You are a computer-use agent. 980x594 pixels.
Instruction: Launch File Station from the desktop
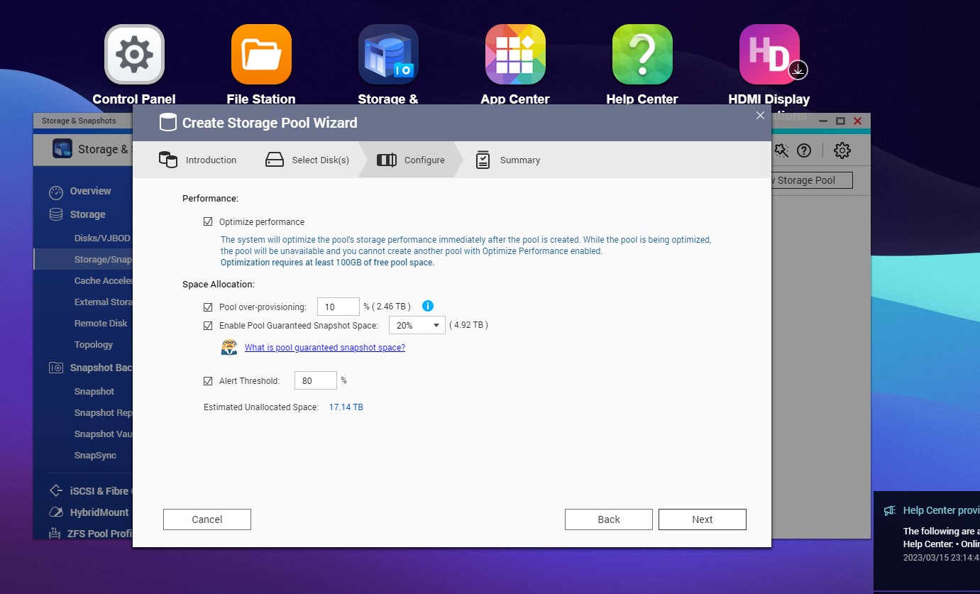pyautogui.click(x=261, y=55)
